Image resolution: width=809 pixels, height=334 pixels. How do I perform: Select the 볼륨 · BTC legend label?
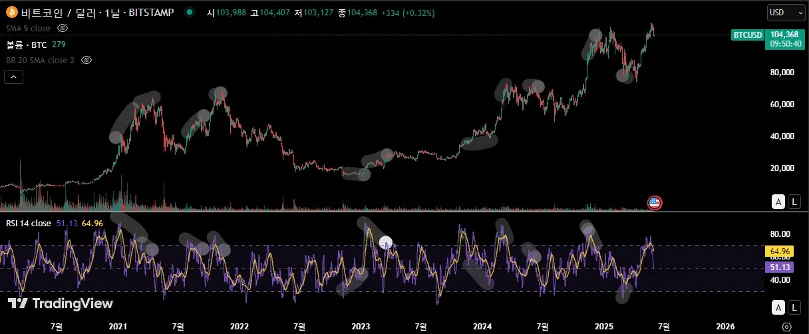coord(27,44)
